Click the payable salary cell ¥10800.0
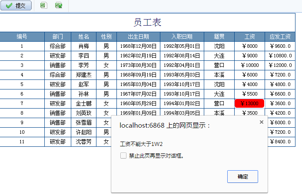Screen dimensions: 302x195 (280, 56)
